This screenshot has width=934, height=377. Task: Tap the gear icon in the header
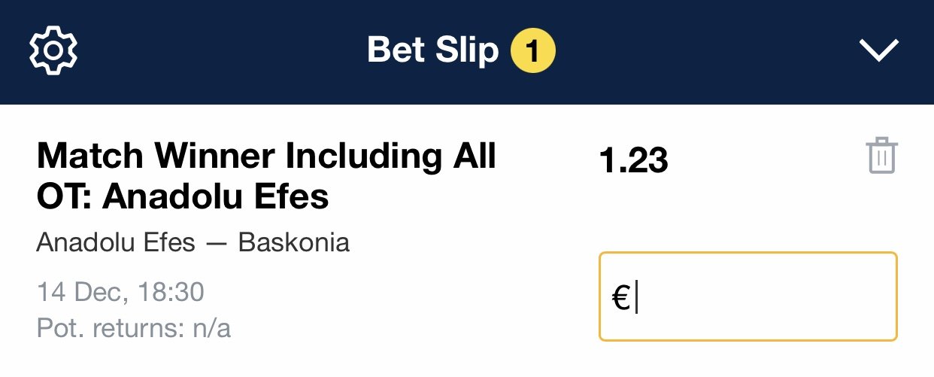[x=53, y=50]
